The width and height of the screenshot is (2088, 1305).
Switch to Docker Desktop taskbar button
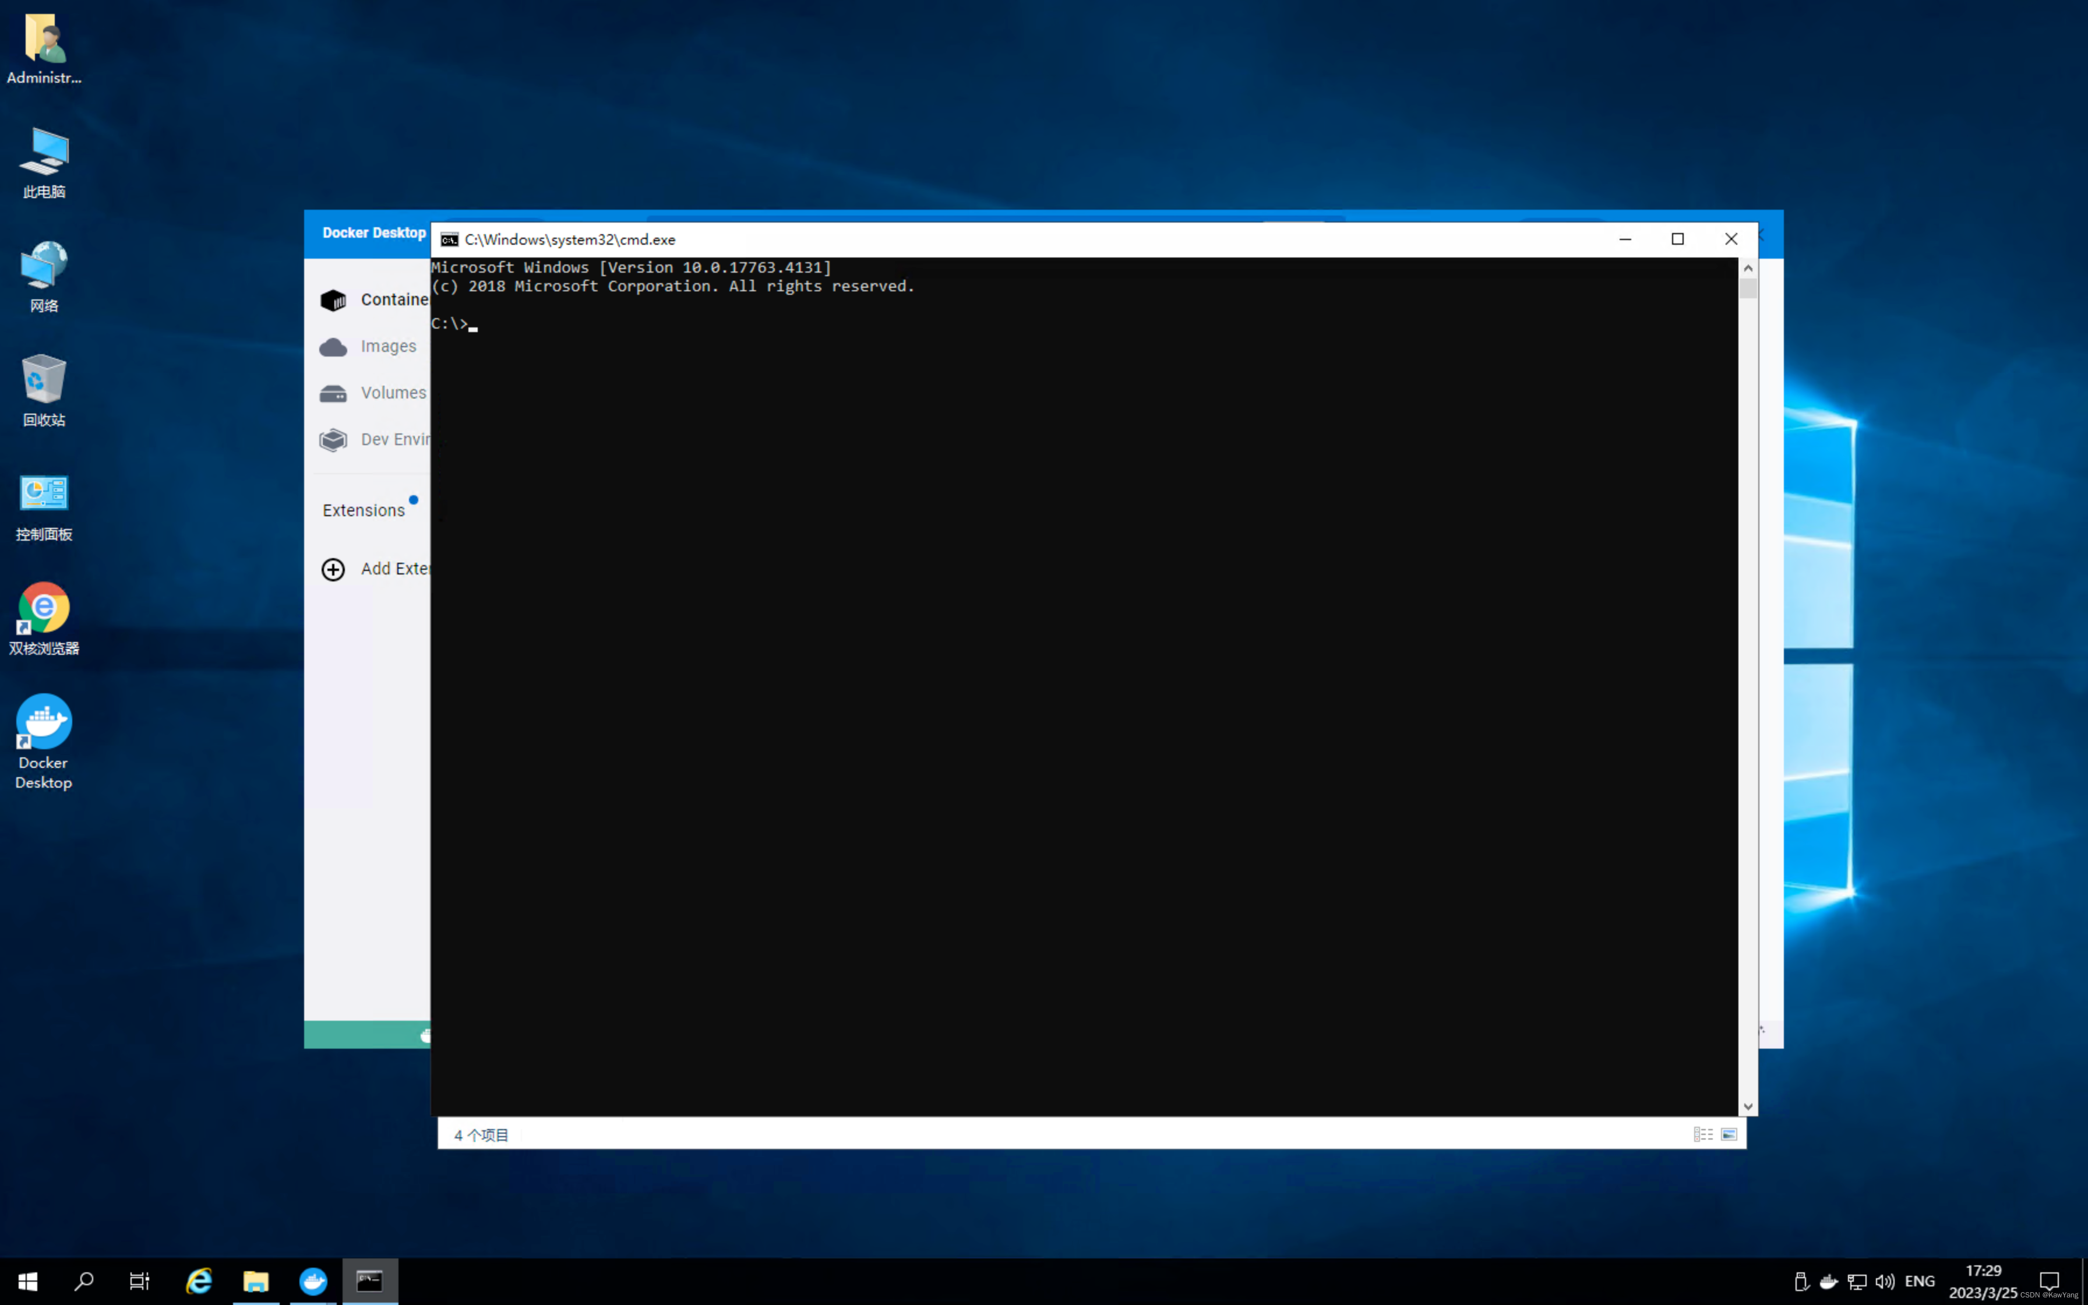point(313,1281)
